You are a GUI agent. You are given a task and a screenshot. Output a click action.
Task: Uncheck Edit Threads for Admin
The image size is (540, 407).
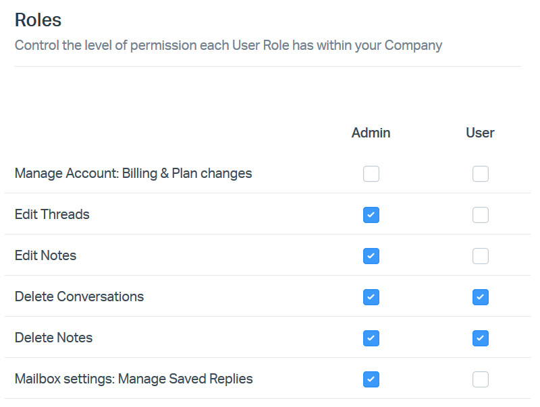point(371,215)
